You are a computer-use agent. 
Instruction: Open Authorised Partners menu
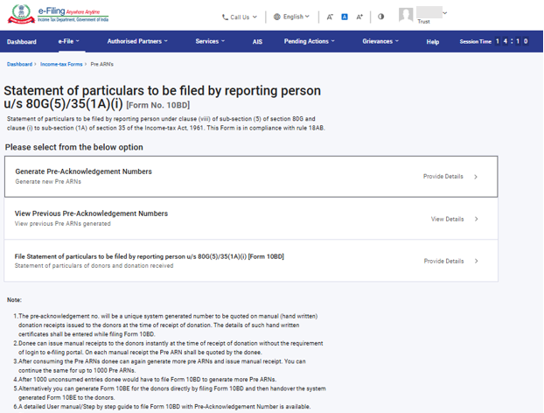pos(137,41)
